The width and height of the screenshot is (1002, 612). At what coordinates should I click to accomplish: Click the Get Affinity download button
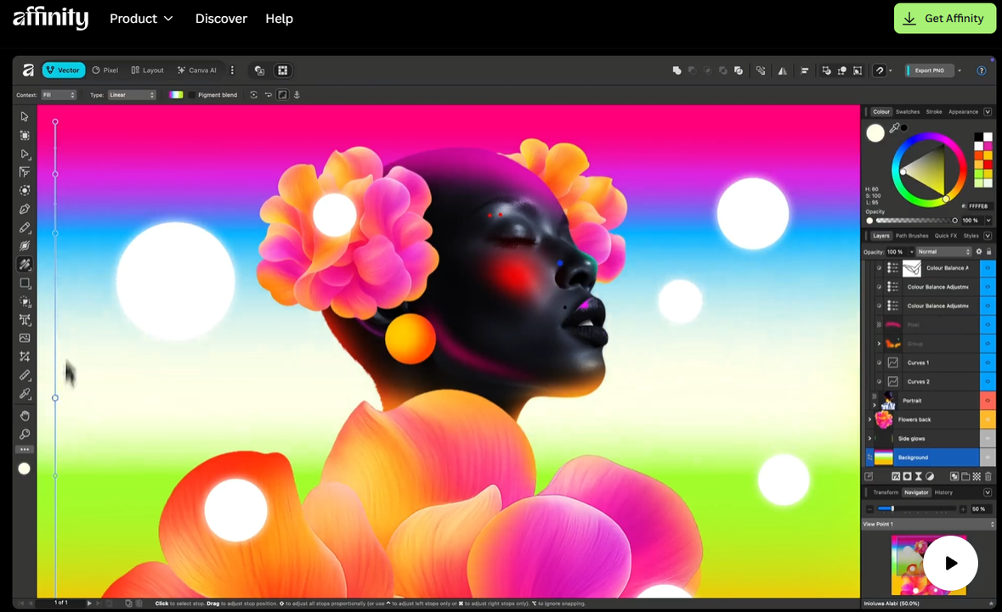pyautogui.click(x=944, y=19)
